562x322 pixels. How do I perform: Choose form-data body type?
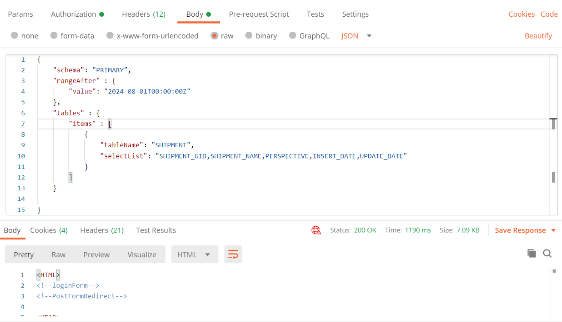point(72,36)
